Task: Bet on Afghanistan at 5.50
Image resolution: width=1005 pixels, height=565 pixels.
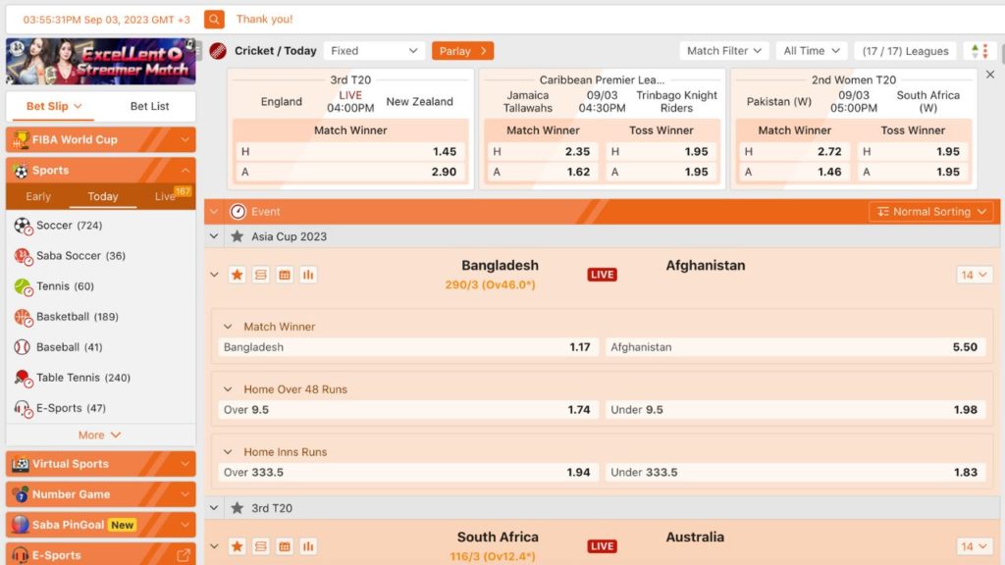Action: [795, 347]
